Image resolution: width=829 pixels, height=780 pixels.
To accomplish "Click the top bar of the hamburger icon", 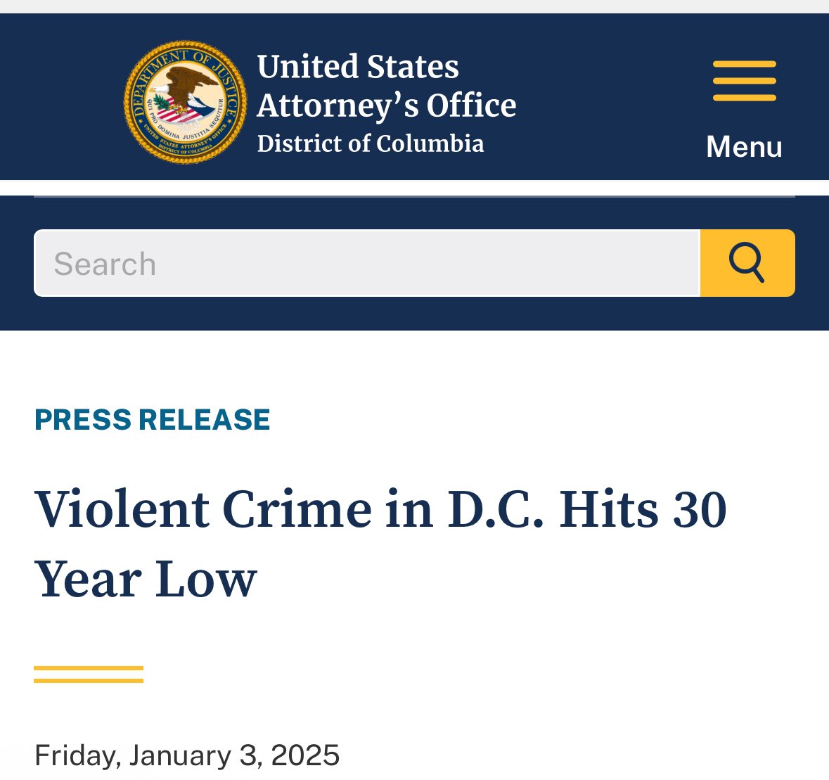I will (x=744, y=65).
